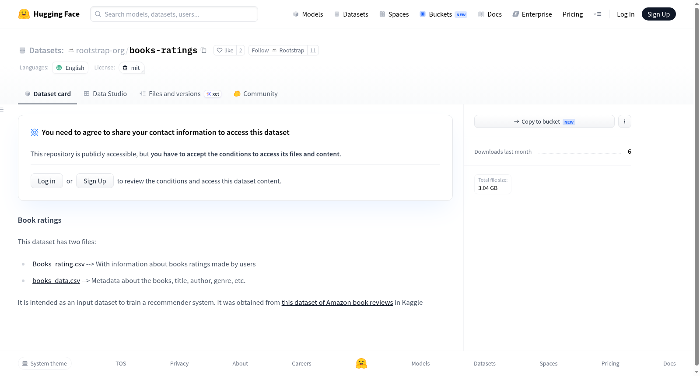Visit the Enterprise page
Image resolution: width=700 pixels, height=376 pixels.
tap(532, 14)
